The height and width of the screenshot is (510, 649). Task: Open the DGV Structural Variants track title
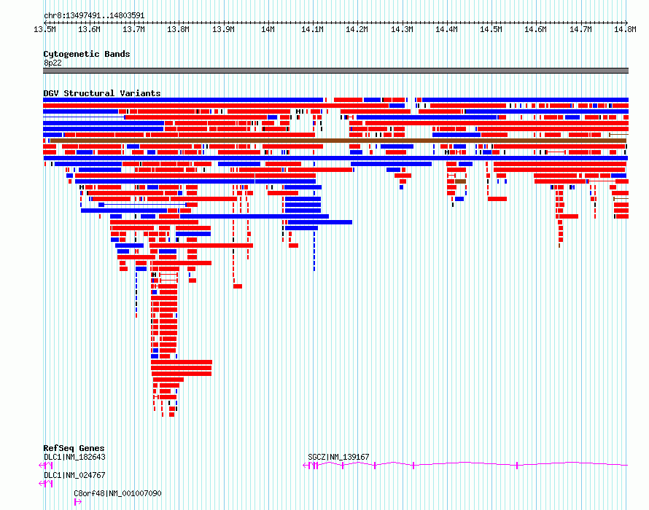coord(102,93)
